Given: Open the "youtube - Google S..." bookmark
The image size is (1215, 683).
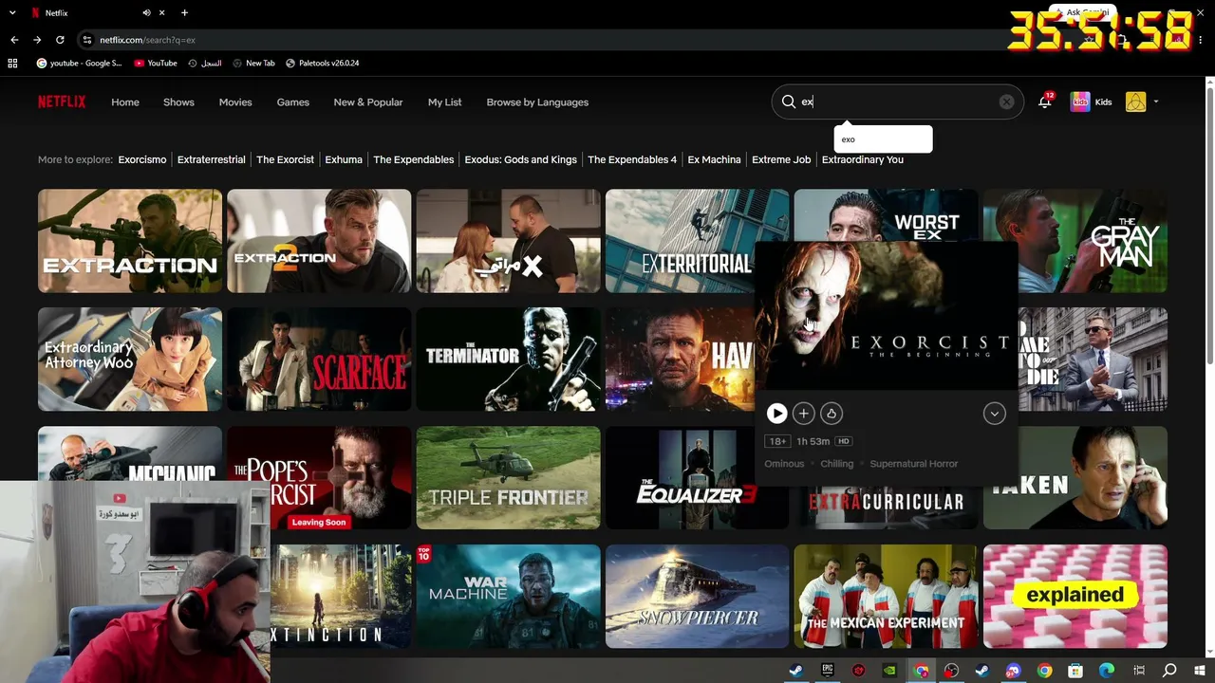Looking at the screenshot, I should [x=79, y=64].
